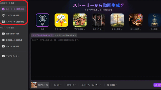The width and height of the screenshot is (161, 90).
Task: Open アイデアから動画へ in the sidebar
Action: click(x=13, y=15)
